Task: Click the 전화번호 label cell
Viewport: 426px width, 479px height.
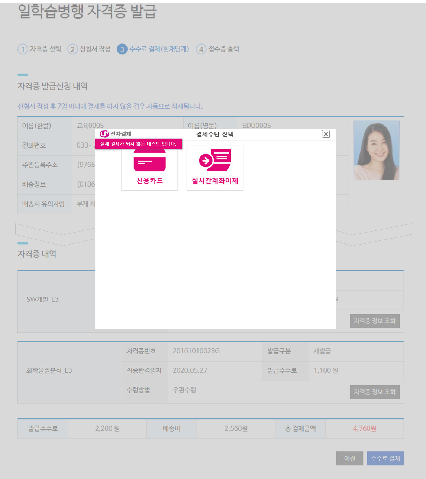Action: (45, 145)
